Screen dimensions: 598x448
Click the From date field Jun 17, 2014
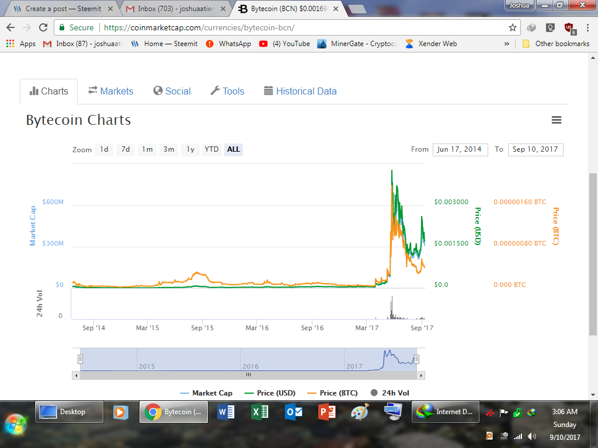click(460, 149)
